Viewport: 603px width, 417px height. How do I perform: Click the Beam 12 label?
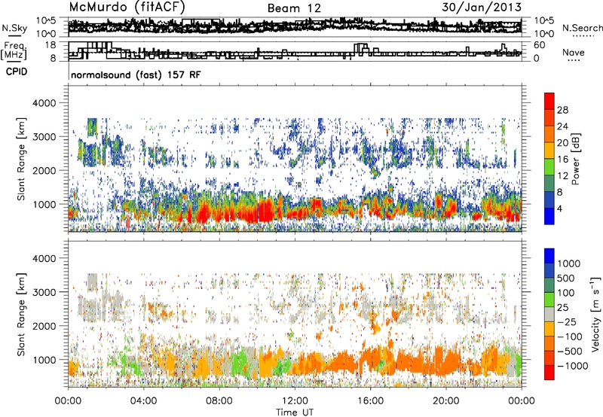294,8
